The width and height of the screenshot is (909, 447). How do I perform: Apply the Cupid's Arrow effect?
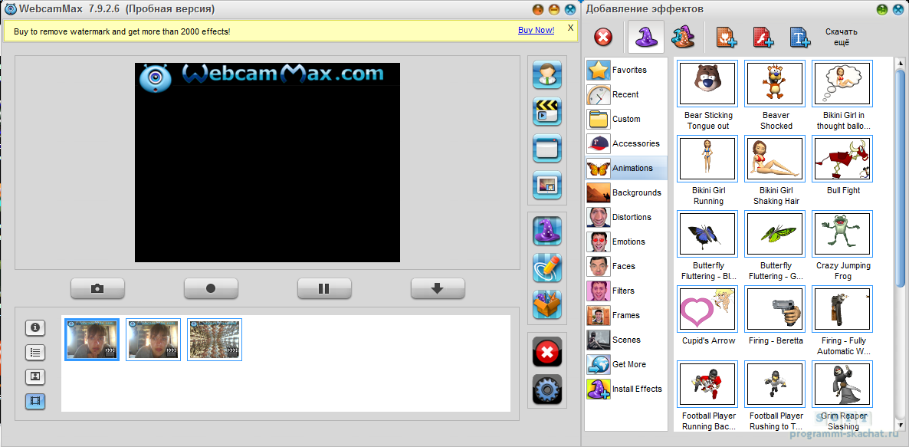pyautogui.click(x=707, y=309)
